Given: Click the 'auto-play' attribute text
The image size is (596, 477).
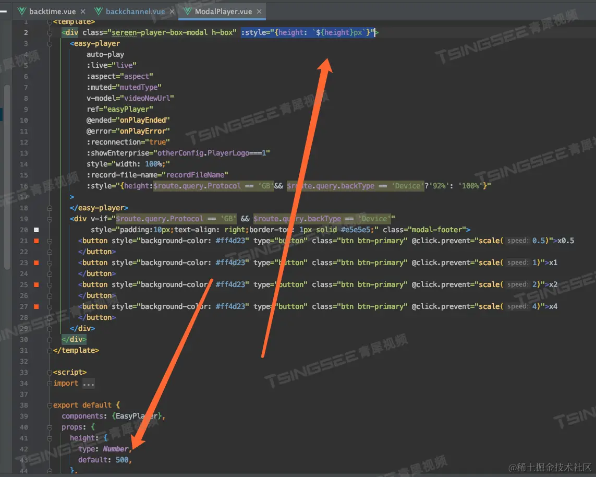Looking at the screenshot, I should point(105,54).
